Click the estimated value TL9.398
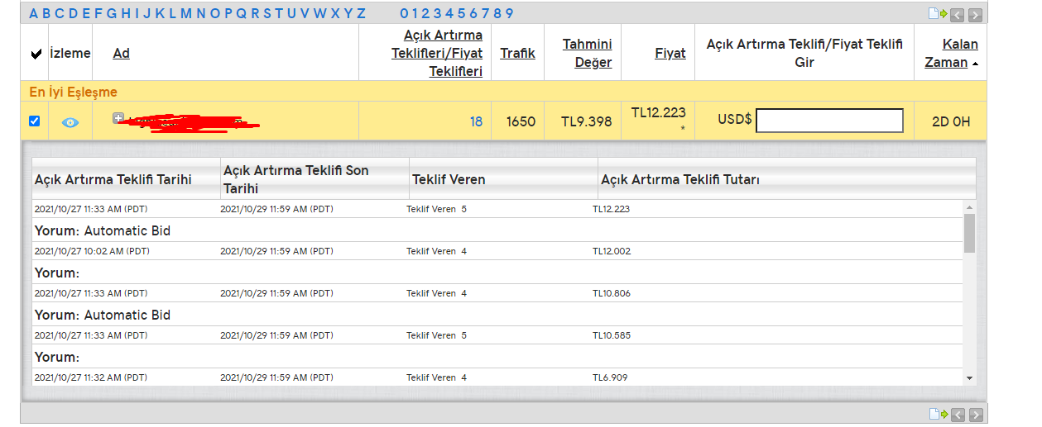The width and height of the screenshot is (1042, 427). click(x=587, y=121)
